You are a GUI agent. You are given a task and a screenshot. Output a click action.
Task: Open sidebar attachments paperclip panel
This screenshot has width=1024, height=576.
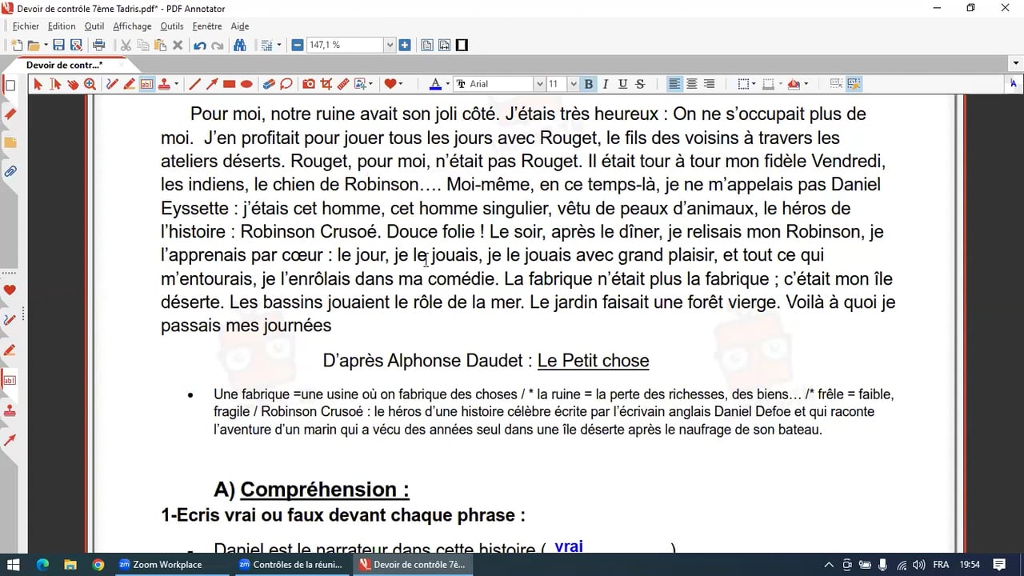(10, 171)
